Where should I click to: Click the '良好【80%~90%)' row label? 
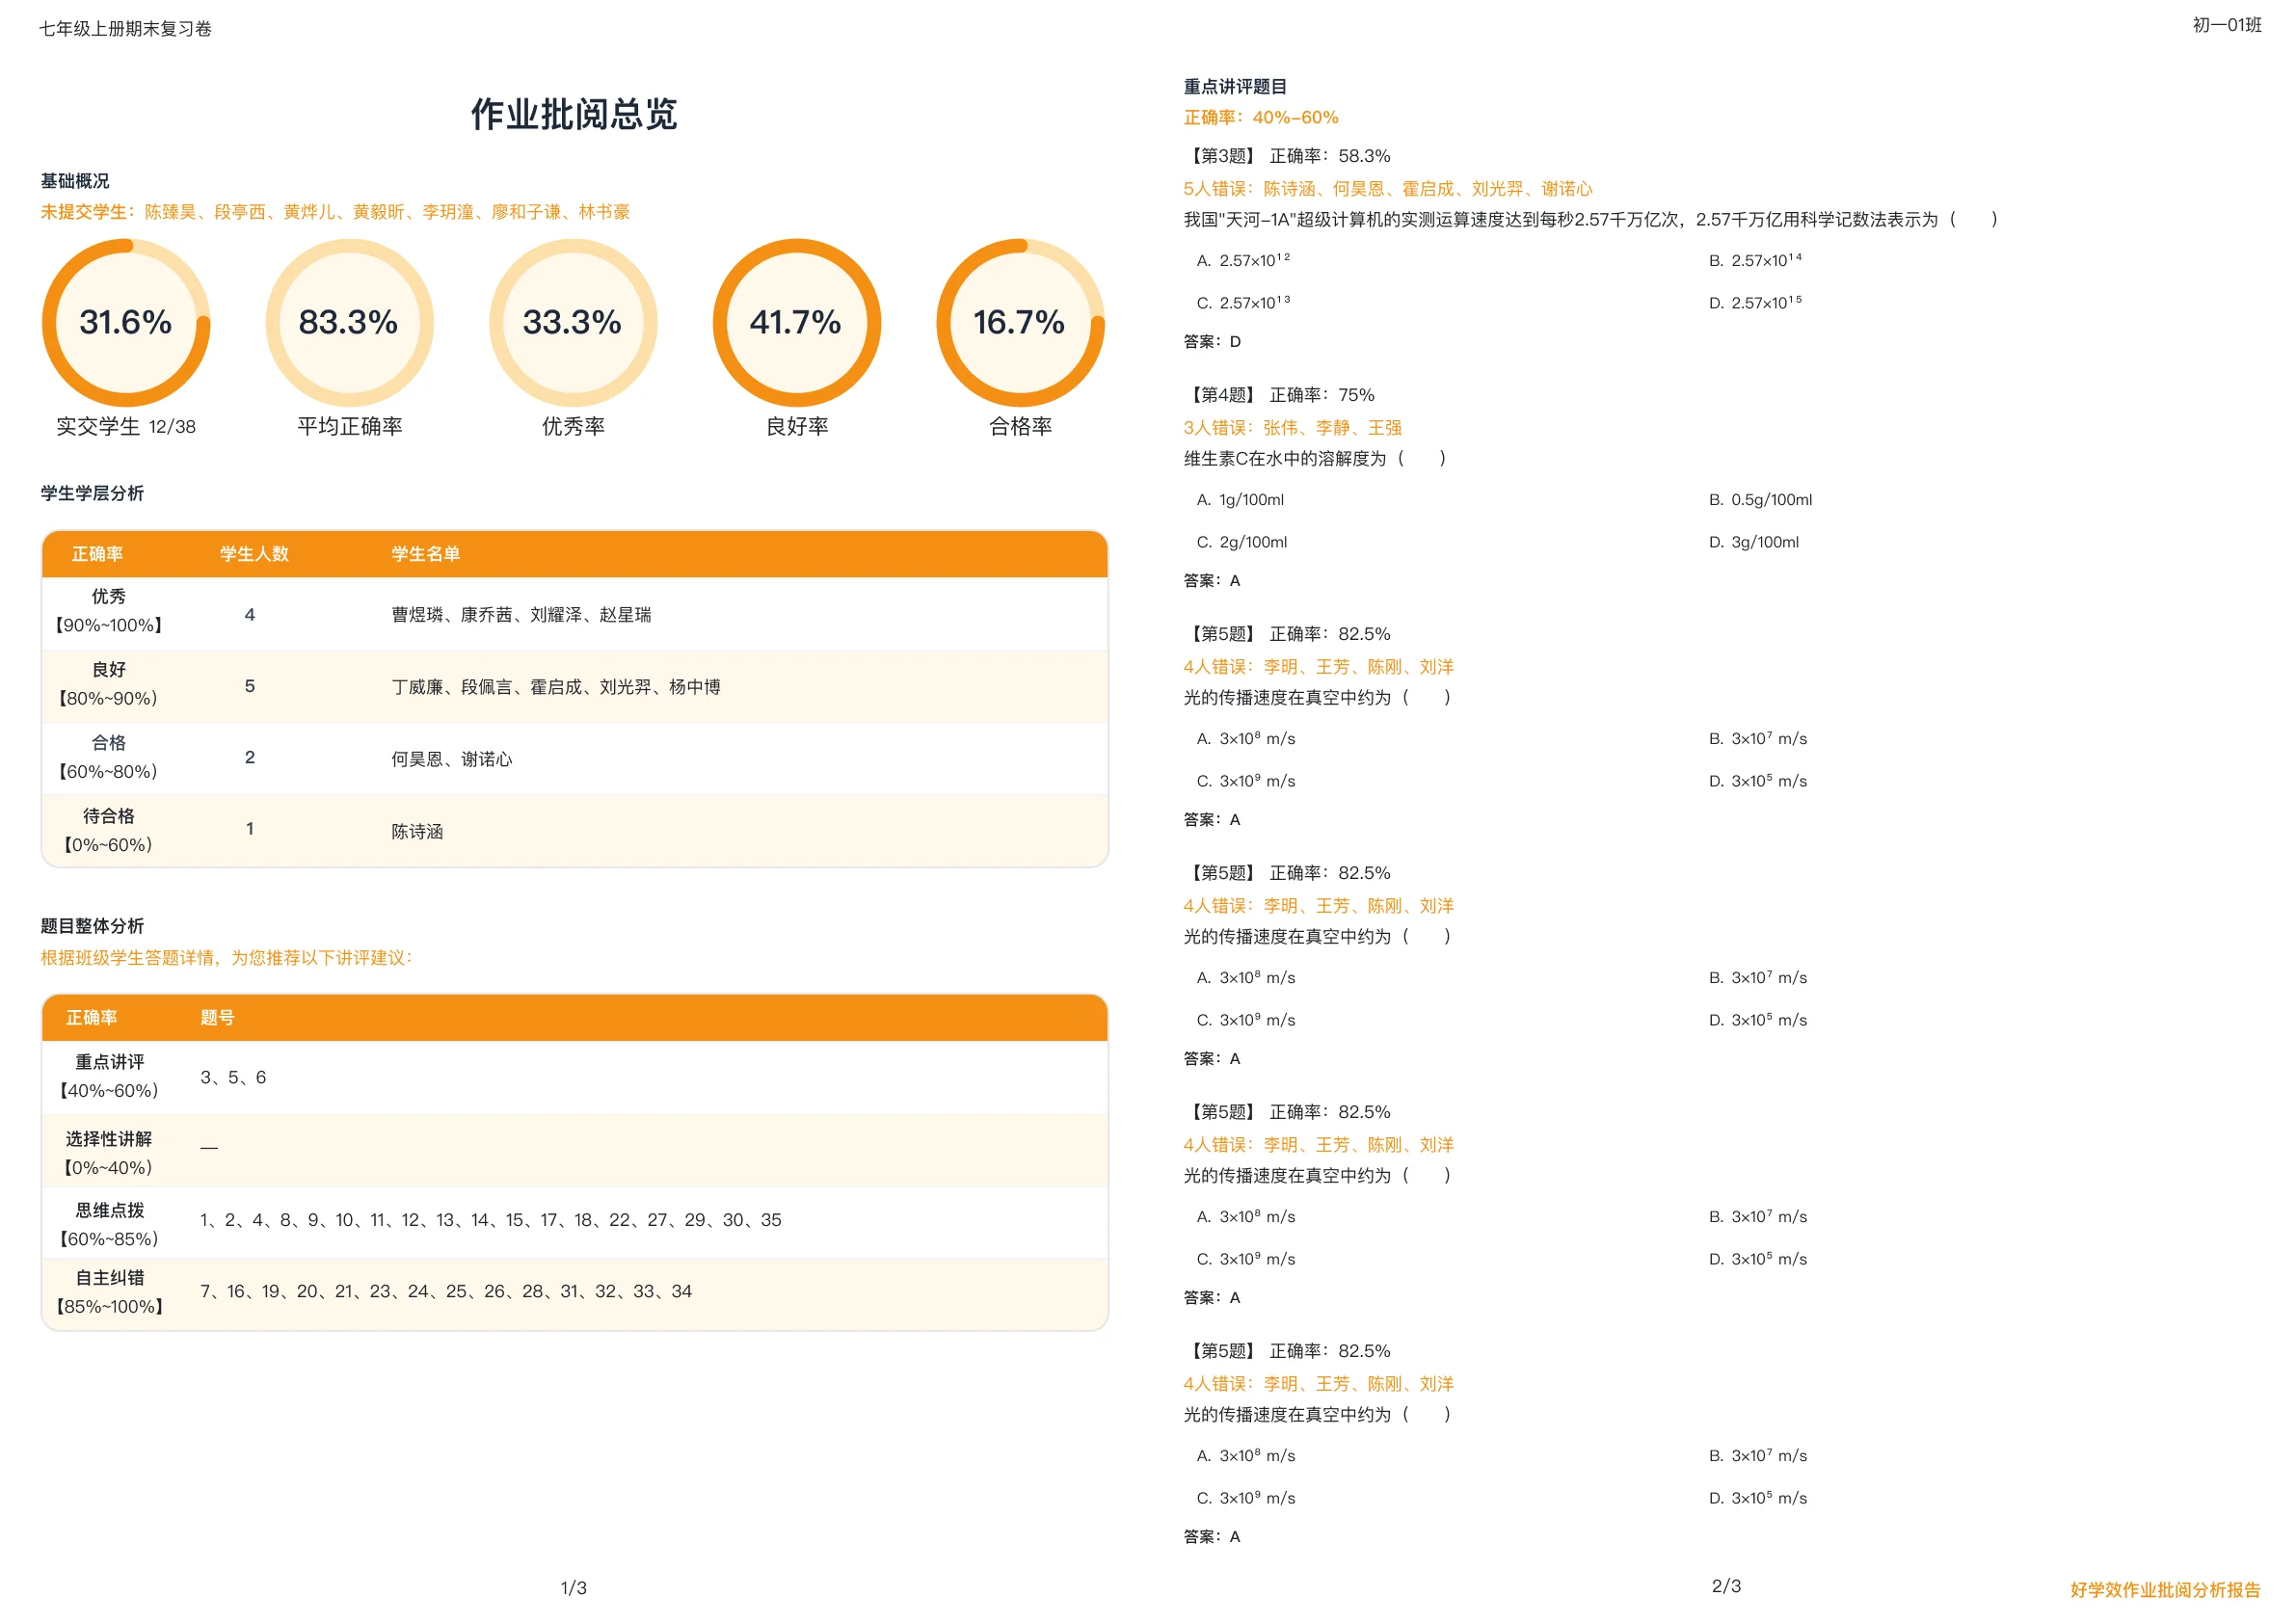tap(109, 684)
